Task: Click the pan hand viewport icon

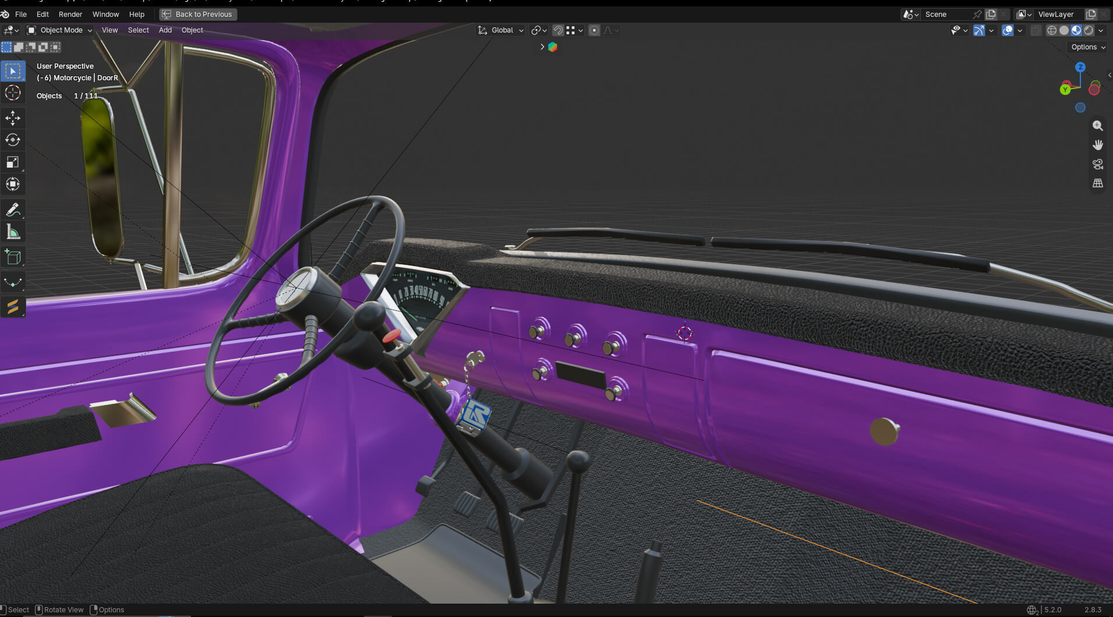Action: click(1098, 145)
